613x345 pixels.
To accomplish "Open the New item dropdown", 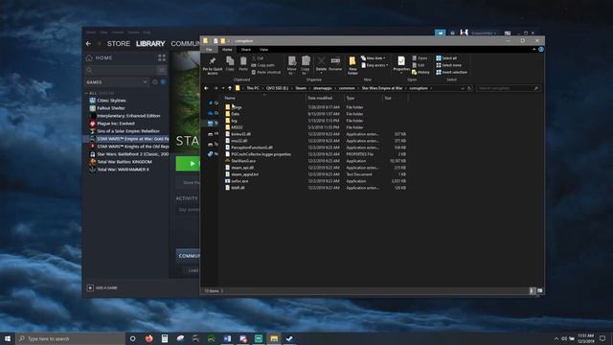I will (x=373, y=57).
